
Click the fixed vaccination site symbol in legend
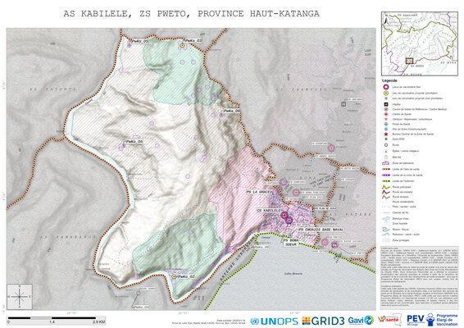click(x=386, y=87)
